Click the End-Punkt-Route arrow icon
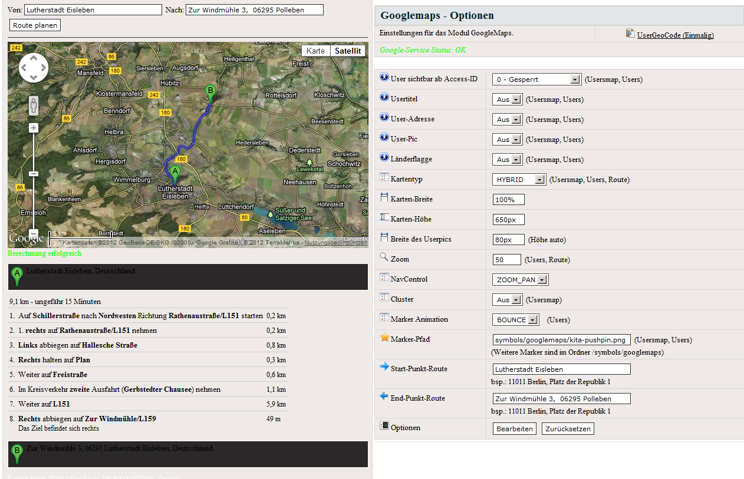This screenshot has height=479, width=744. [x=384, y=397]
